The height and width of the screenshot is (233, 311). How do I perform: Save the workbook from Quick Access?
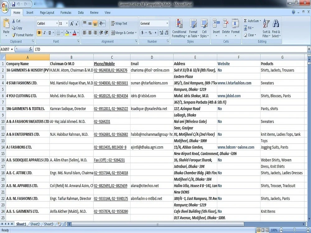pos(13,4)
